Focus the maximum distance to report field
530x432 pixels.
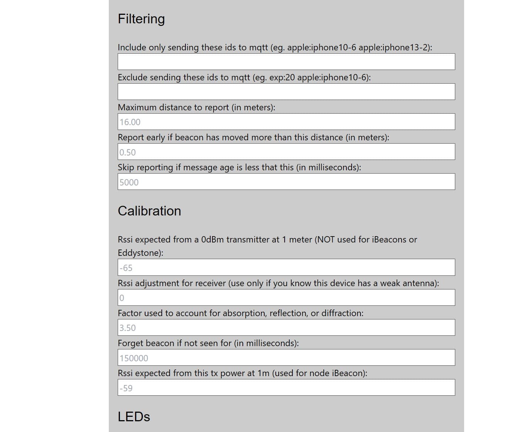pos(286,121)
